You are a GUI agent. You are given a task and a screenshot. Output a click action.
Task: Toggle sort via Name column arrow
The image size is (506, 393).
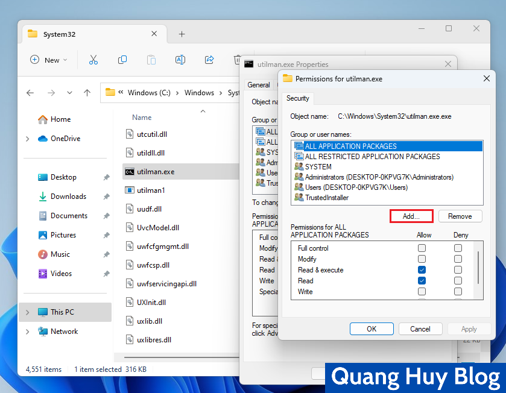coord(203,112)
